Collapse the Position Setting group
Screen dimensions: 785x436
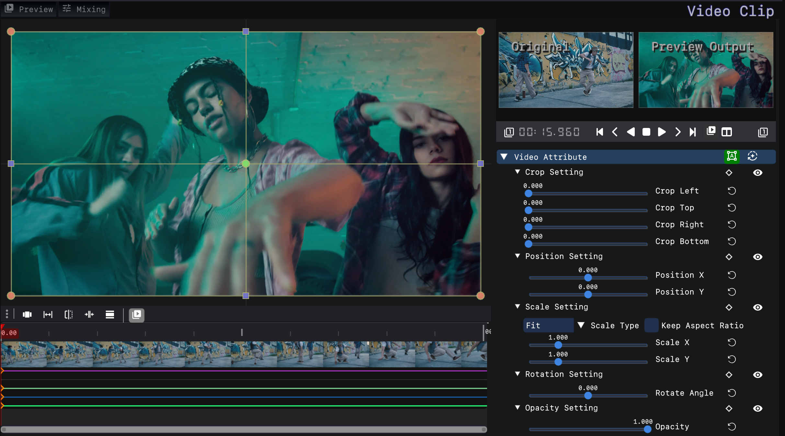[x=518, y=256]
